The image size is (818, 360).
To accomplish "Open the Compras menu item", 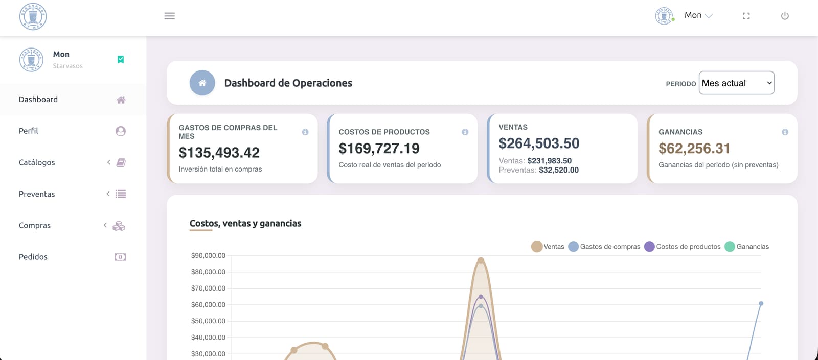I will [73, 225].
